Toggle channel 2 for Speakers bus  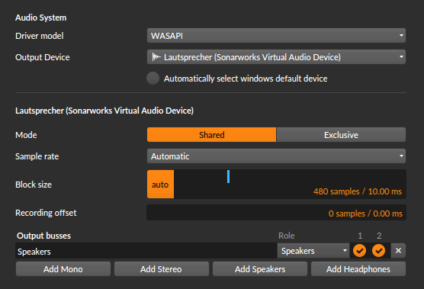378,251
